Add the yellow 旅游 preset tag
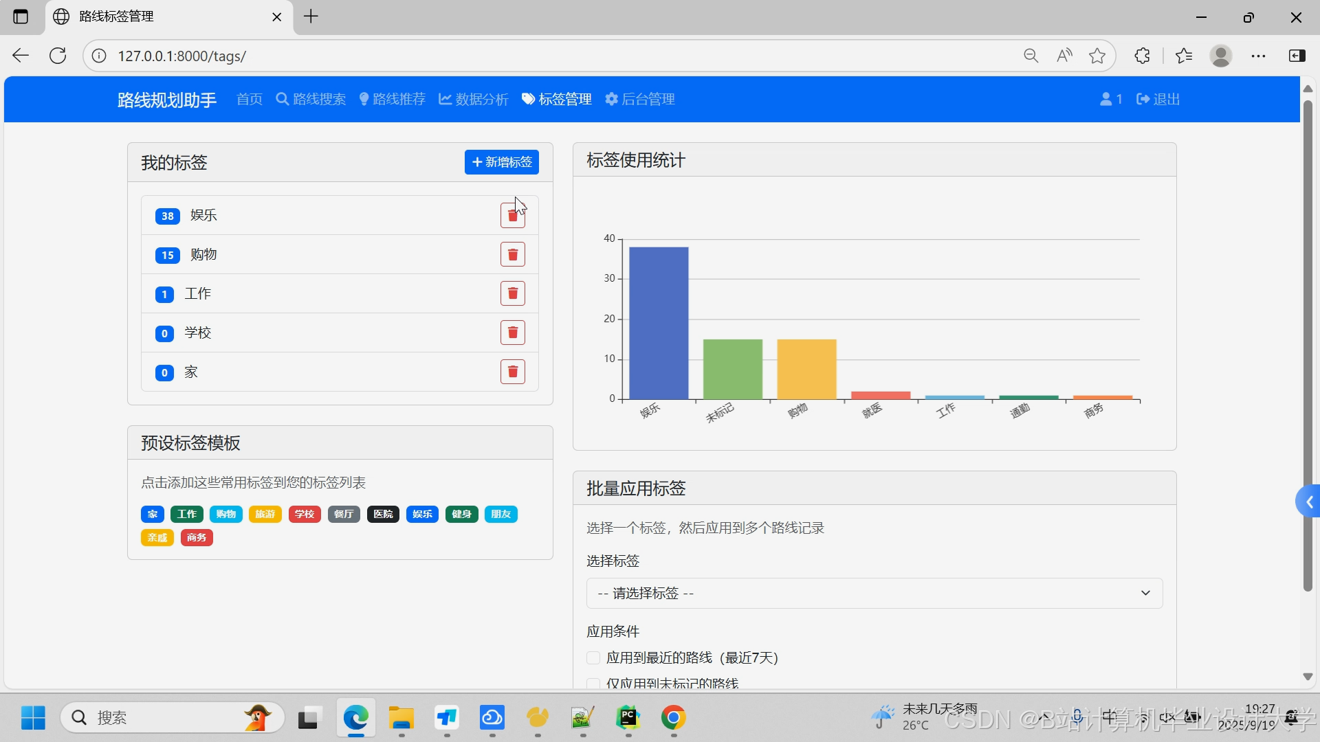Viewport: 1320px width, 742px height. 265,515
